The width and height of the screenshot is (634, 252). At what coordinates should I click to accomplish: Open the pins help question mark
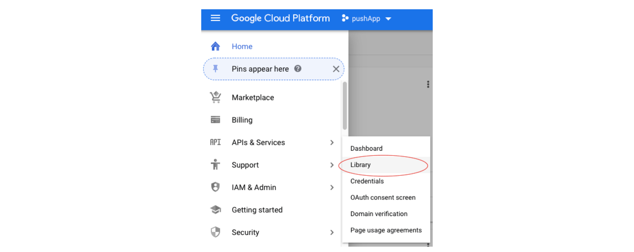coord(297,69)
